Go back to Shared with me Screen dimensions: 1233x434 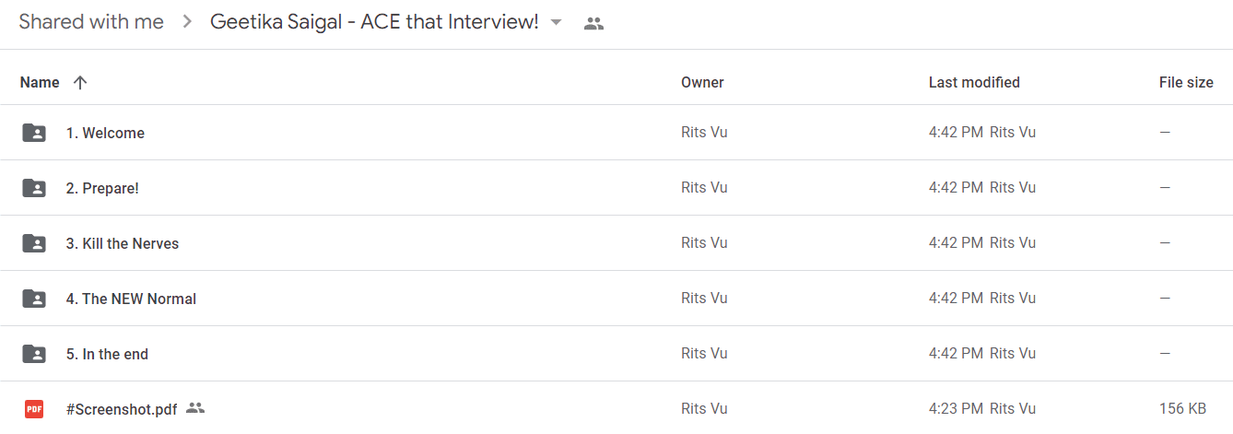click(x=91, y=22)
